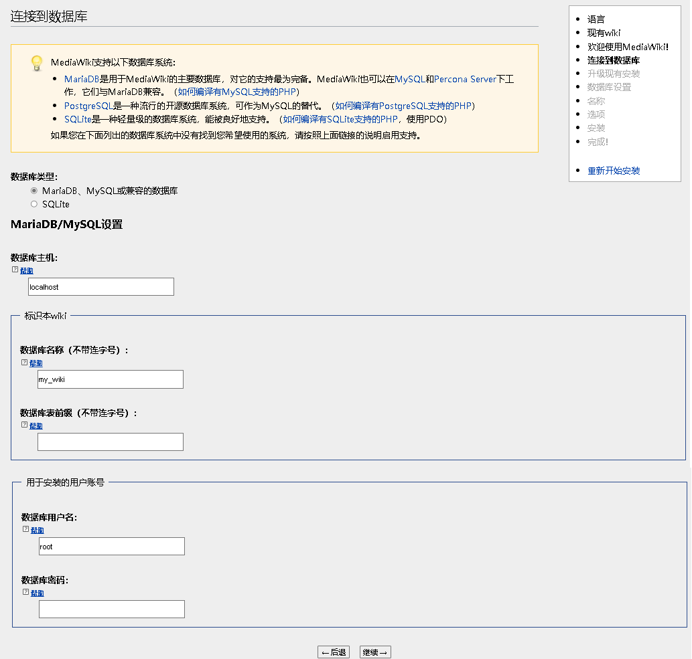Screen dimensions: 692x659
Task: Click the 数据库主机 localhost field
Action: tap(101, 287)
